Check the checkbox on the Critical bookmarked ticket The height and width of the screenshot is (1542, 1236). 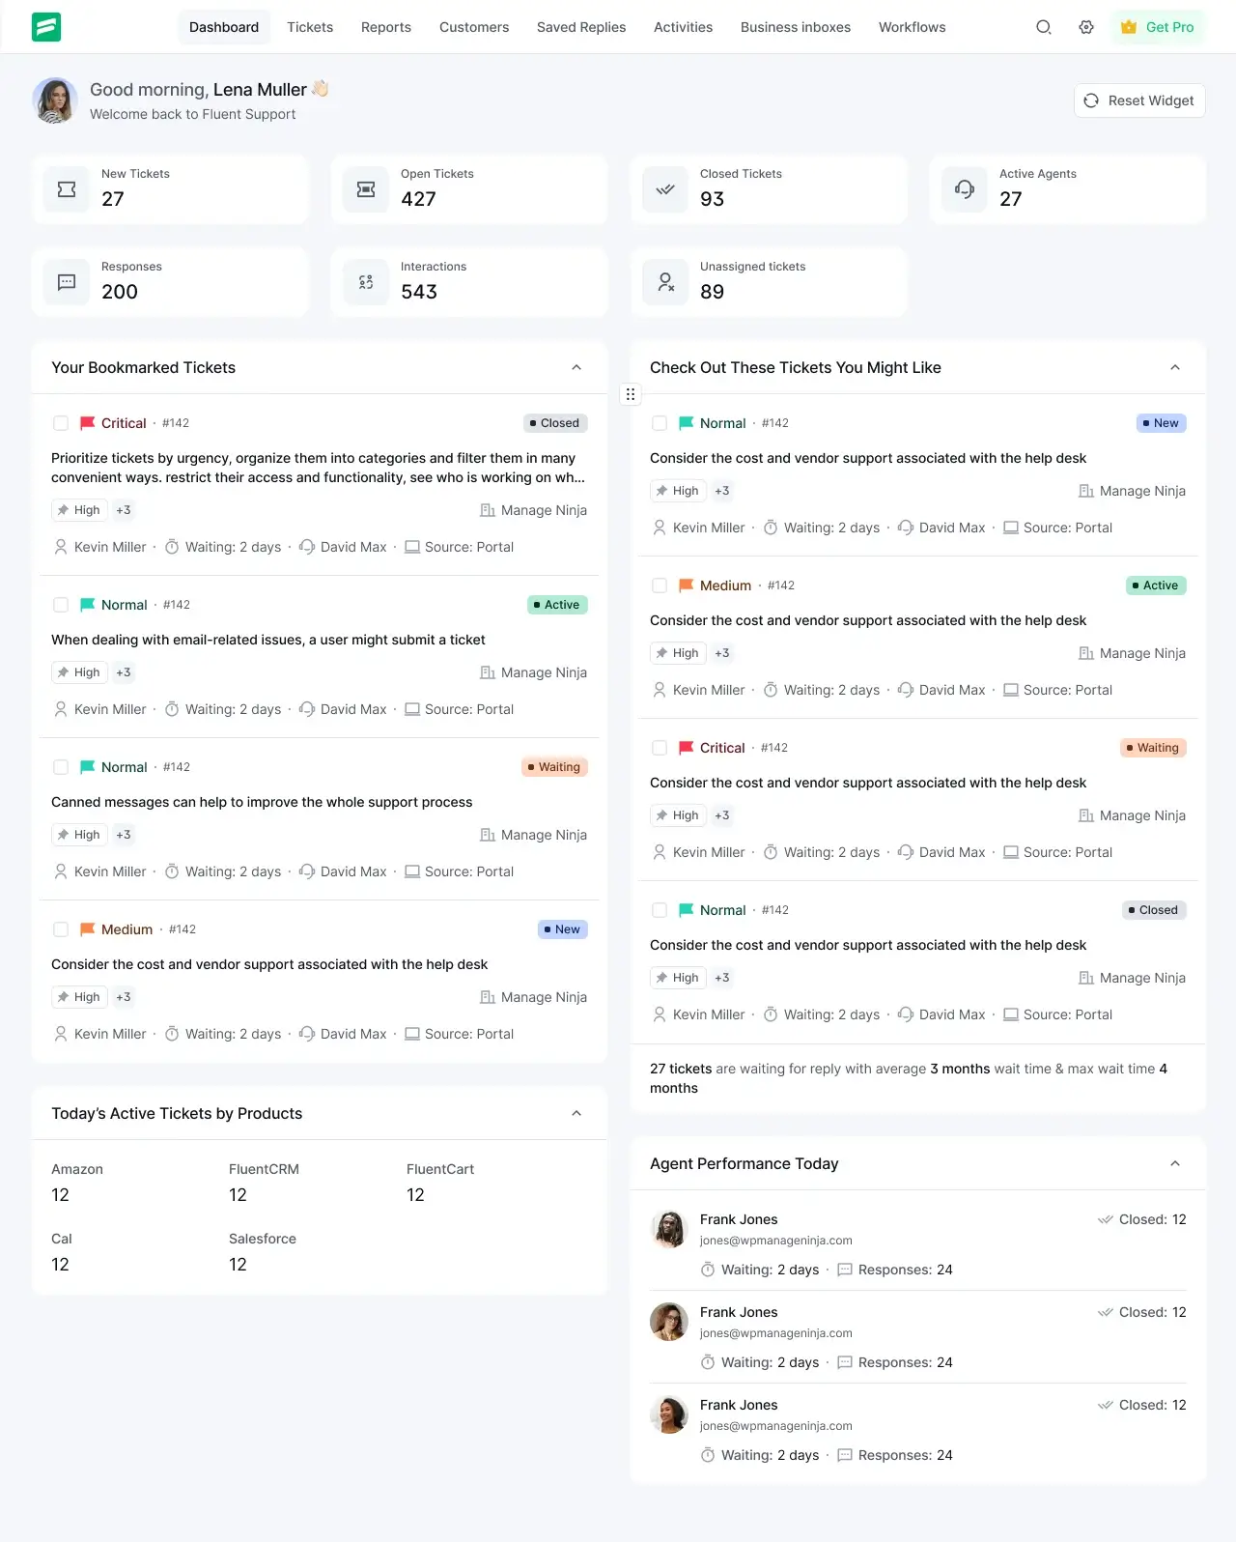point(60,422)
